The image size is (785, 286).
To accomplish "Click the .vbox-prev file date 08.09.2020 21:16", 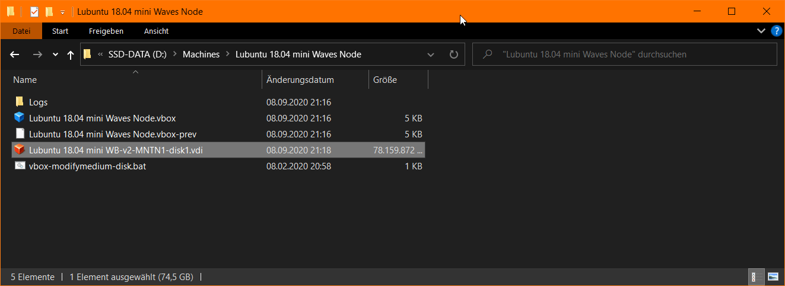I will pyautogui.click(x=298, y=134).
